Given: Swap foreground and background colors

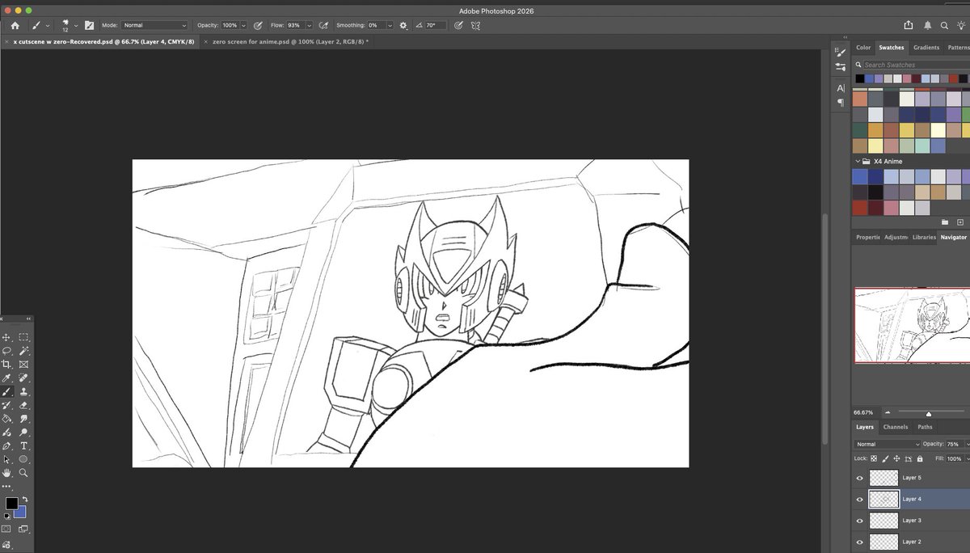Looking at the screenshot, I should (x=24, y=499).
